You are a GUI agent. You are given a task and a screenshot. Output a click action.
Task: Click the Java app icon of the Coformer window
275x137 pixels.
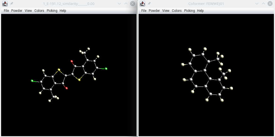tap(142, 4)
